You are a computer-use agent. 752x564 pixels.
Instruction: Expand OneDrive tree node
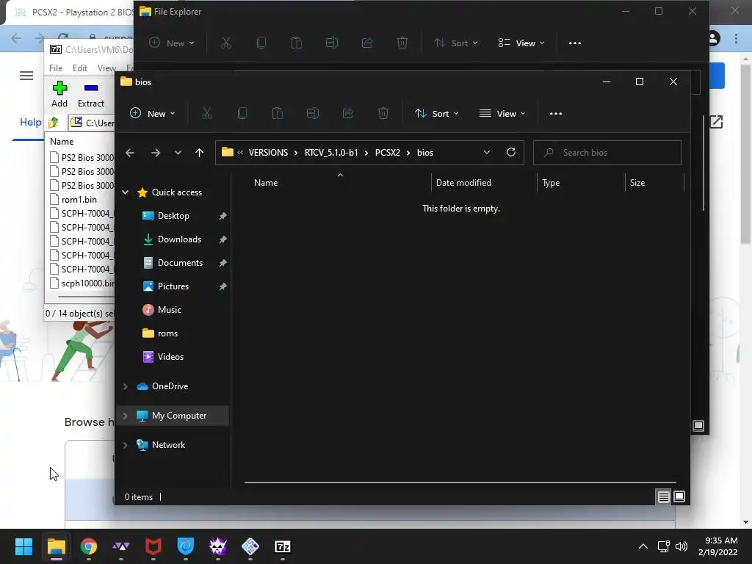pos(125,386)
